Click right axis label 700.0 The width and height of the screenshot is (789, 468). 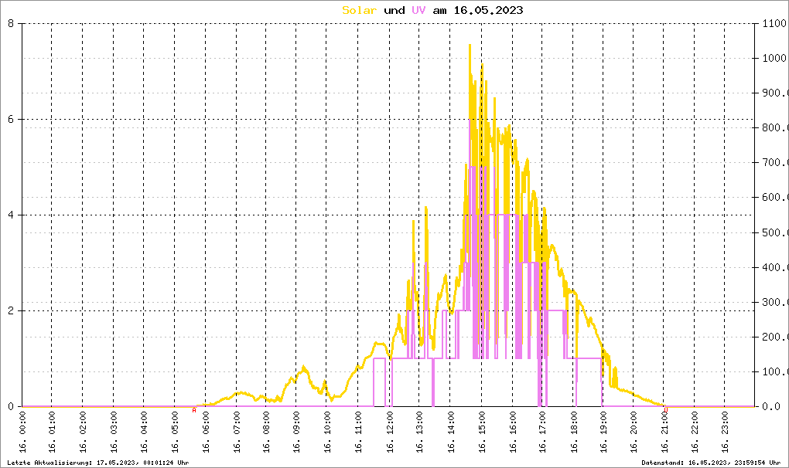pyautogui.click(x=775, y=163)
